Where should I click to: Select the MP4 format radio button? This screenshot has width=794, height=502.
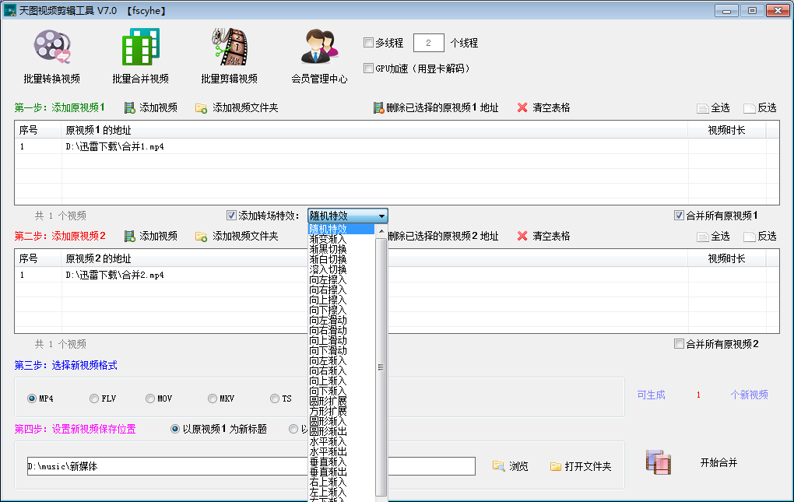[x=32, y=398]
